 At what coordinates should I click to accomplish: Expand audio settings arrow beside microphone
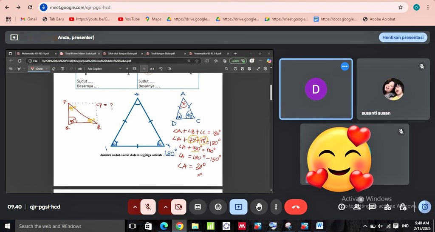[135, 207]
